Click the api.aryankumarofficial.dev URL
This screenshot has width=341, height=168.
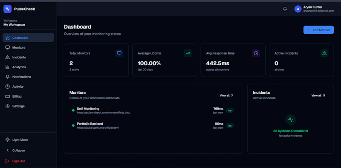tap(98, 127)
